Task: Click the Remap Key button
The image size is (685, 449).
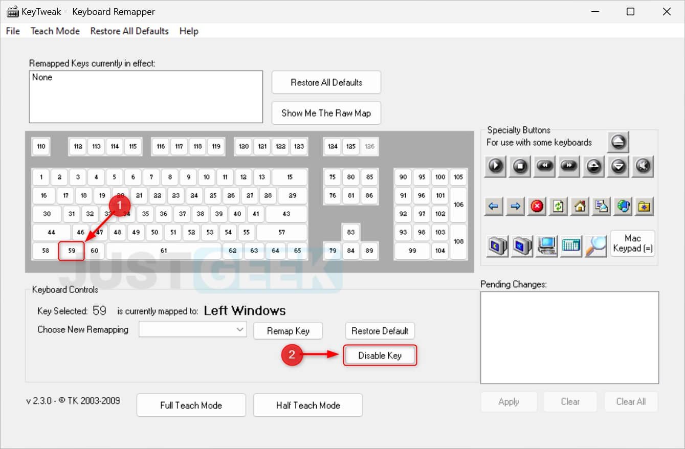Action: tap(288, 331)
